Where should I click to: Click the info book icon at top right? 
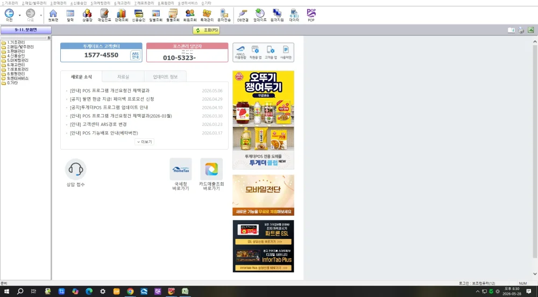[511, 30]
